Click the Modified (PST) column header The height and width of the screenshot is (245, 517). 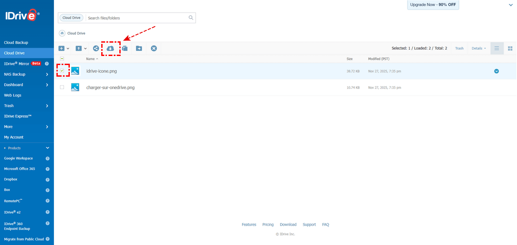point(378,59)
